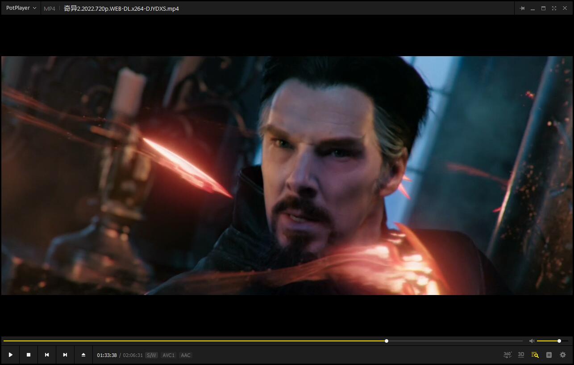Toggle the S/W decoder indicator

pos(151,355)
